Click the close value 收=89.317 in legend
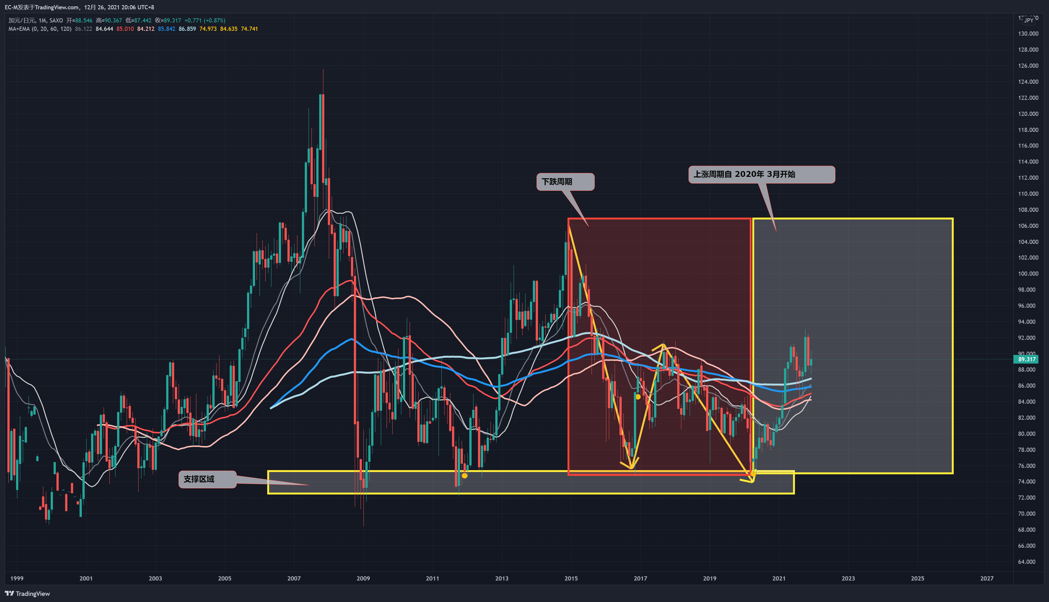Image resolution: width=1049 pixels, height=602 pixels. click(168, 20)
